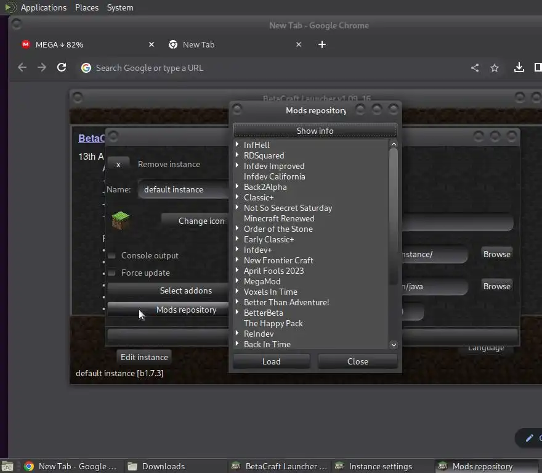Expand Not So Seecret Saturday entry
This screenshot has width=542, height=473.
pyautogui.click(x=237, y=207)
